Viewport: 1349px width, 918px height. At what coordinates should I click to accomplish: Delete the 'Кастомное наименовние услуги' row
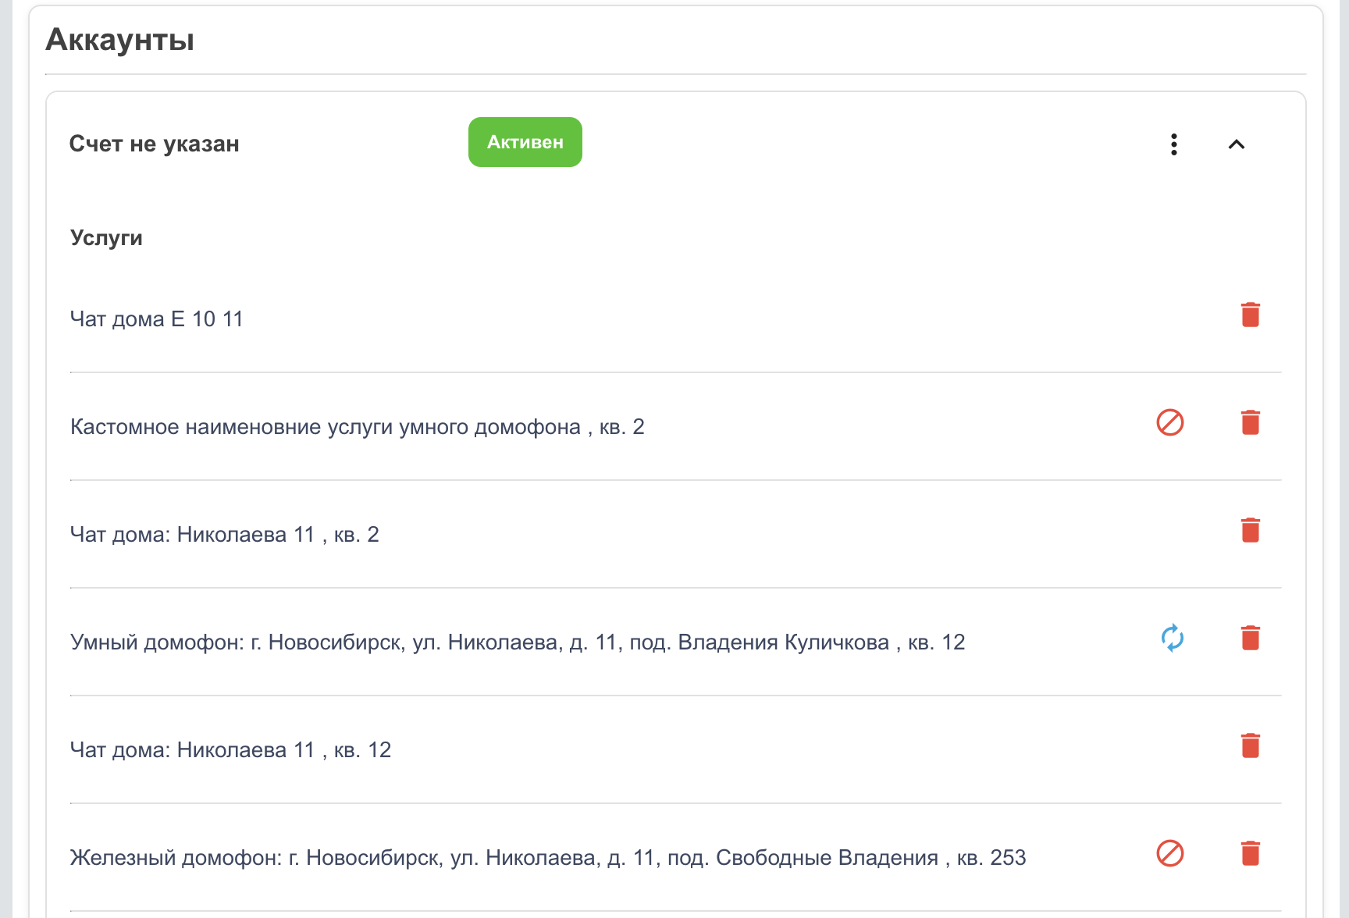coord(1250,422)
